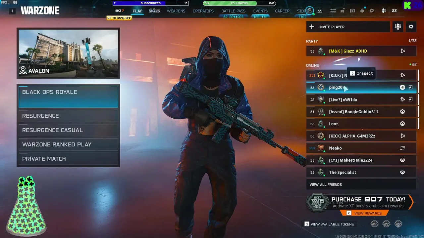
Task: Select friend ping207
Action: [361, 87]
